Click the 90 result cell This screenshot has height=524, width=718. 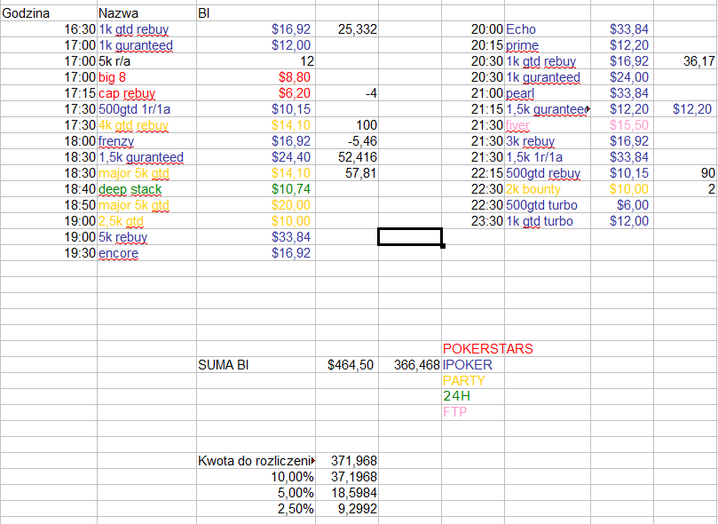(x=685, y=173)
